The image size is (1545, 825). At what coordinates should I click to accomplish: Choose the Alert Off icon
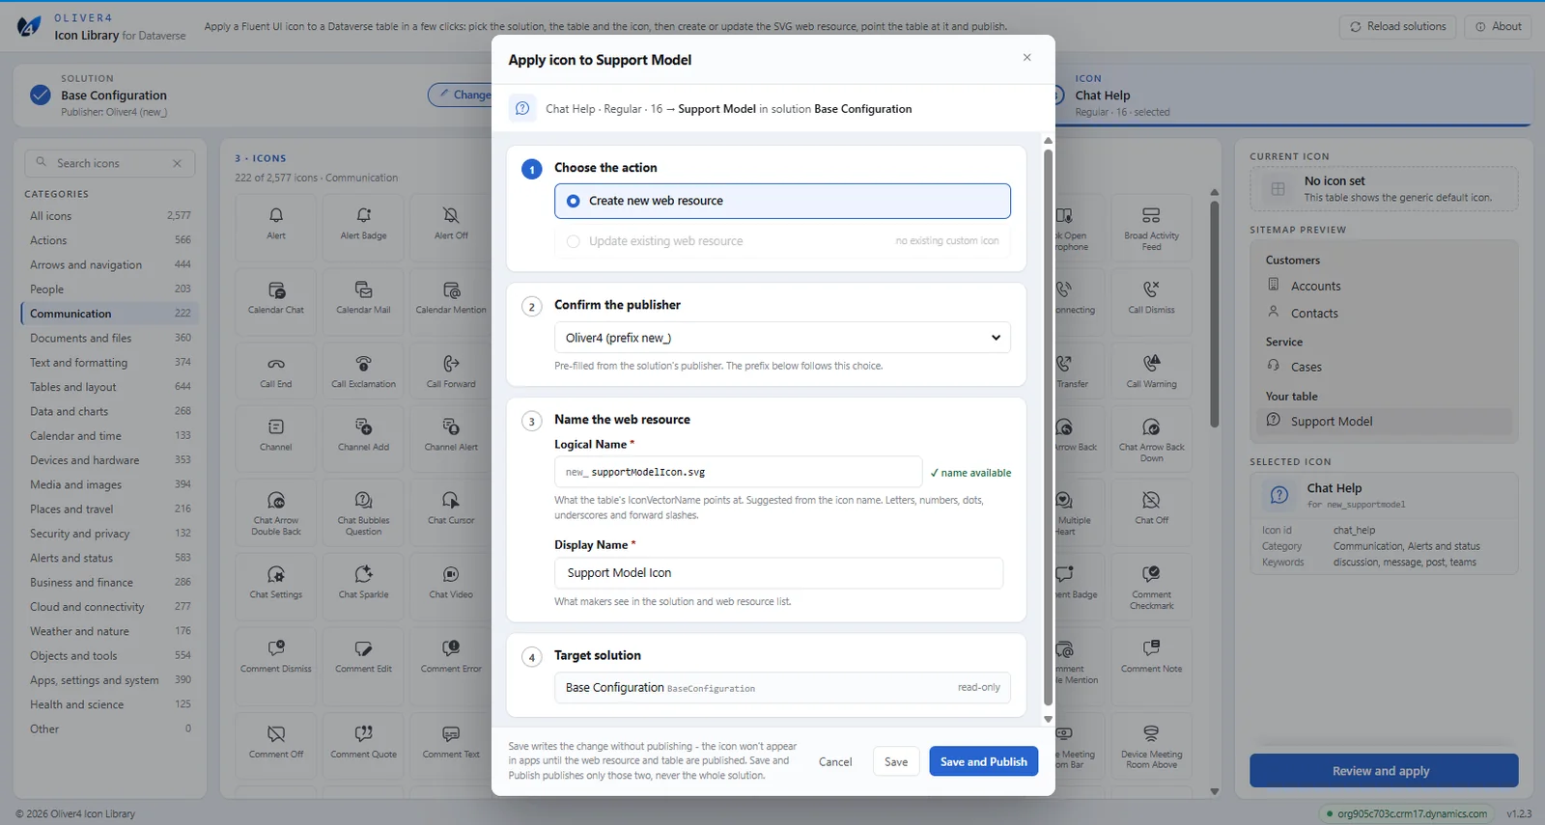pos(451,228)
